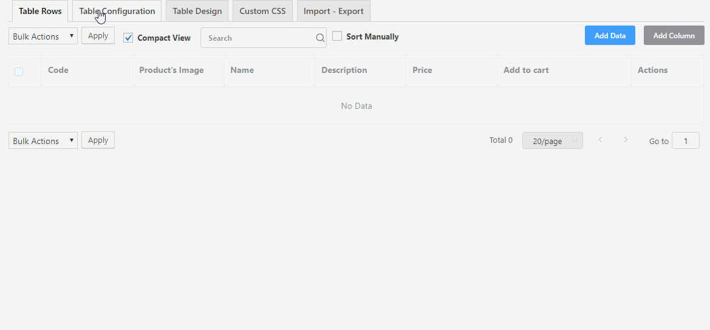710x330 pixels.
Task: Enable the Sort Manually checkbox
Action: pos(337,36)
